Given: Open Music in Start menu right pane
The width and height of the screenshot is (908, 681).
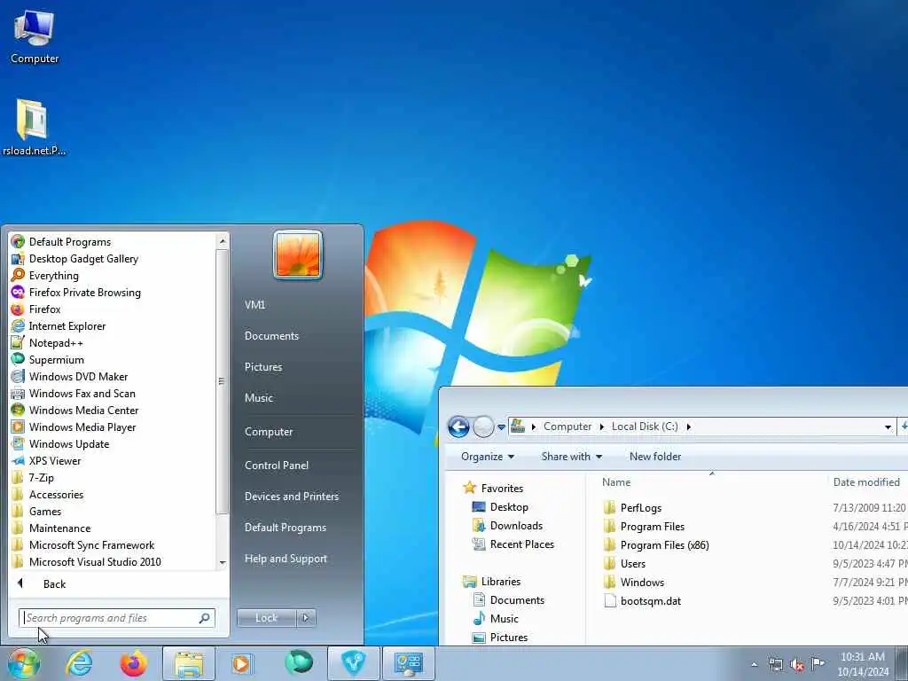Looking at the screenshot, I should pyautogui.click(x=259, y=398).
